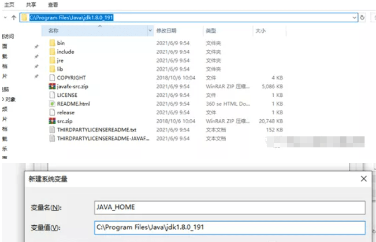Click the 20,748 KB size value
376x242 pixels.
pyautogui.click(x=271, y=121)
